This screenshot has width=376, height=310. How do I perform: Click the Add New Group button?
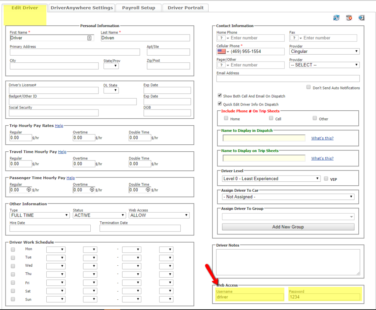click(288, 227)
